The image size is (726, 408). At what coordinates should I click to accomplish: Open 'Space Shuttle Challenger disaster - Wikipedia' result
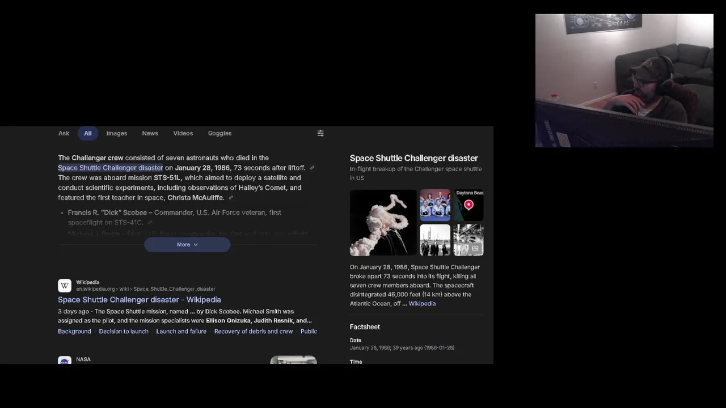pos(140,300)
